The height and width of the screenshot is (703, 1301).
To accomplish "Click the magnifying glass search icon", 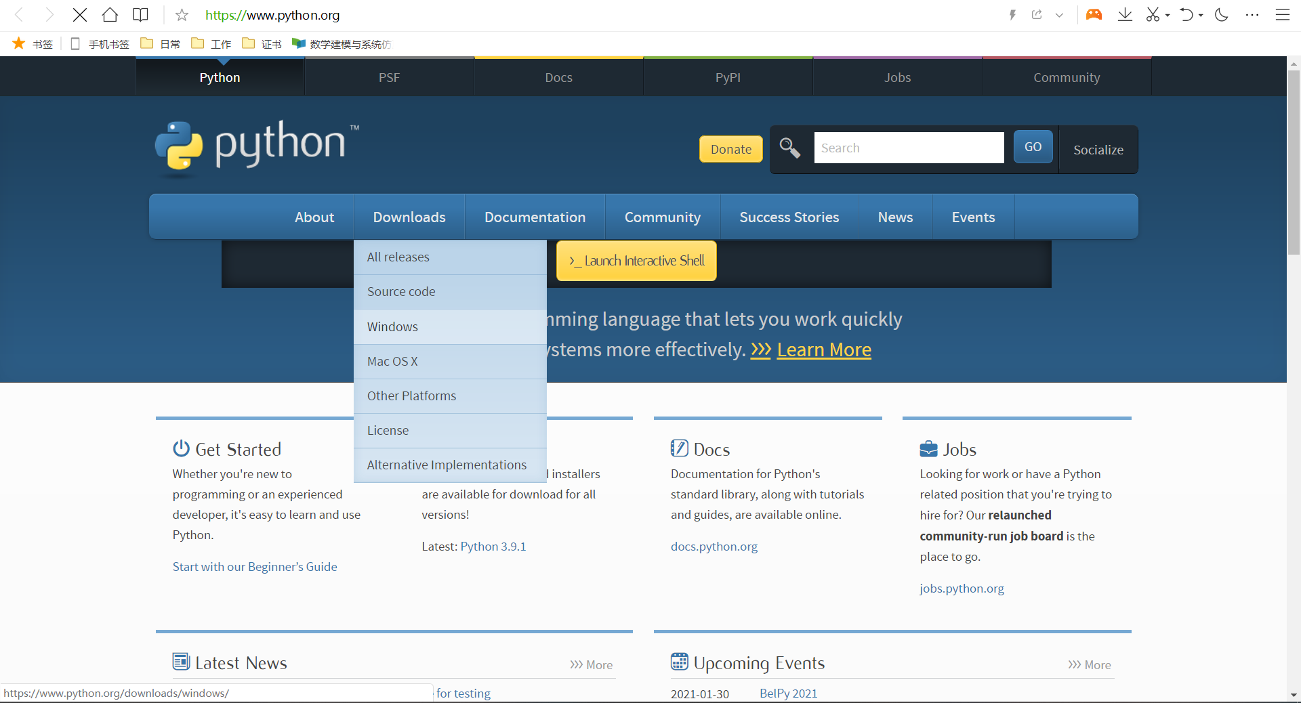I will 789,148.
